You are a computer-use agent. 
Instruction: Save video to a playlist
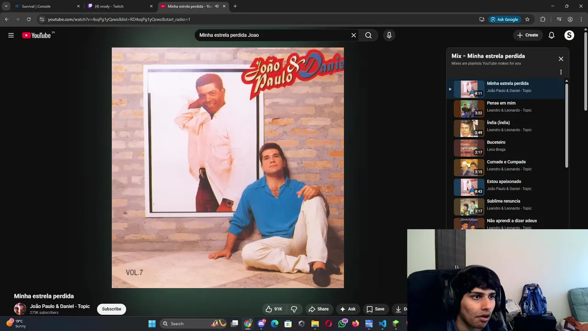(x=375, y=309)
